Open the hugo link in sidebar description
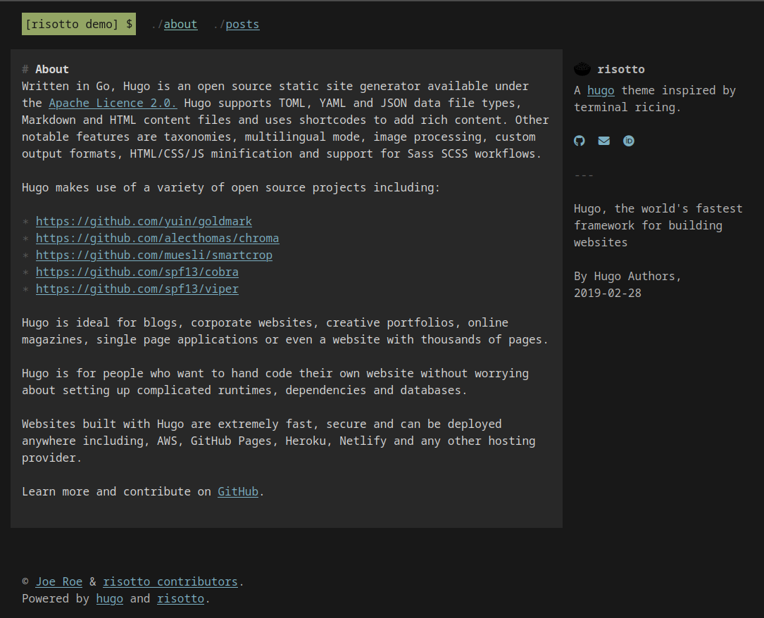 click(x=601, y=90)
